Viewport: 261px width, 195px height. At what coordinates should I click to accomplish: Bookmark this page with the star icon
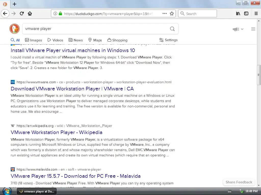172,13
